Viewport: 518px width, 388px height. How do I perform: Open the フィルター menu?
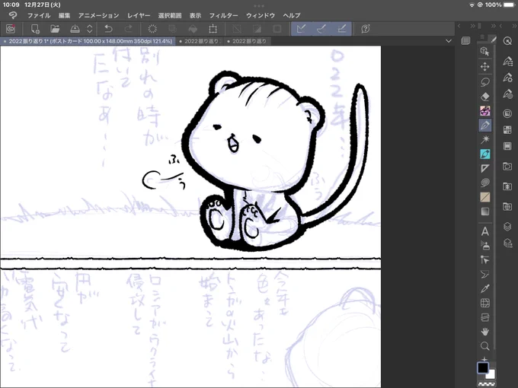click(223, 15)
